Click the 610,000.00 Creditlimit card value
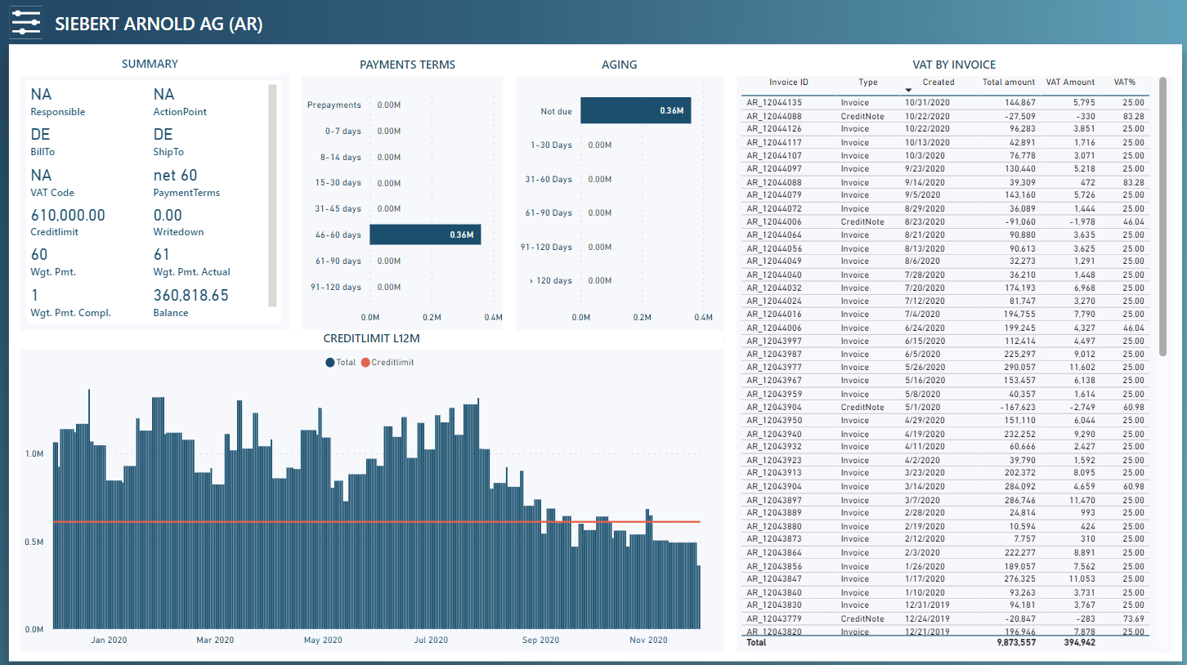 tap(68, 216)
